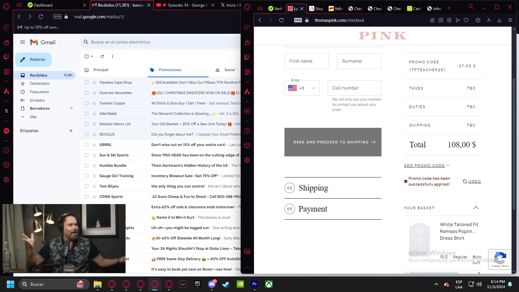519x292 pixels.
Task: Reload Gmail page in left browser window
Action: pos(40,17)
